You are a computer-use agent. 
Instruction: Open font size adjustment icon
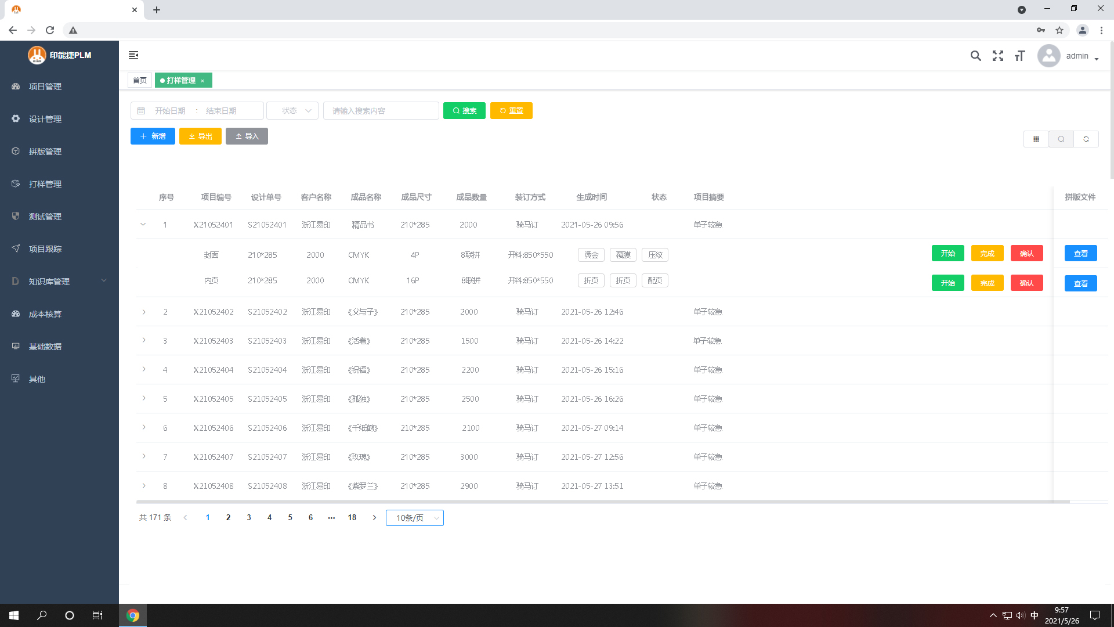tap(1020, 56)
